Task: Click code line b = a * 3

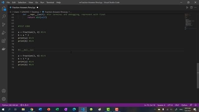Action: (x=23, y=35)
